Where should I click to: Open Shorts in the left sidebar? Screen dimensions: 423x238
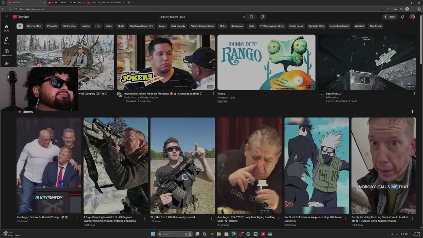[x=7, y=40]
